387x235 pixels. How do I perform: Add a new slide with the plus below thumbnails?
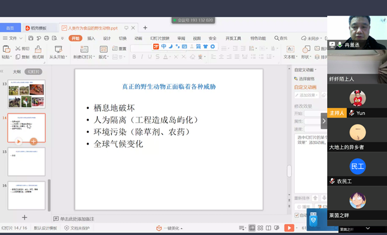(25, 217)
